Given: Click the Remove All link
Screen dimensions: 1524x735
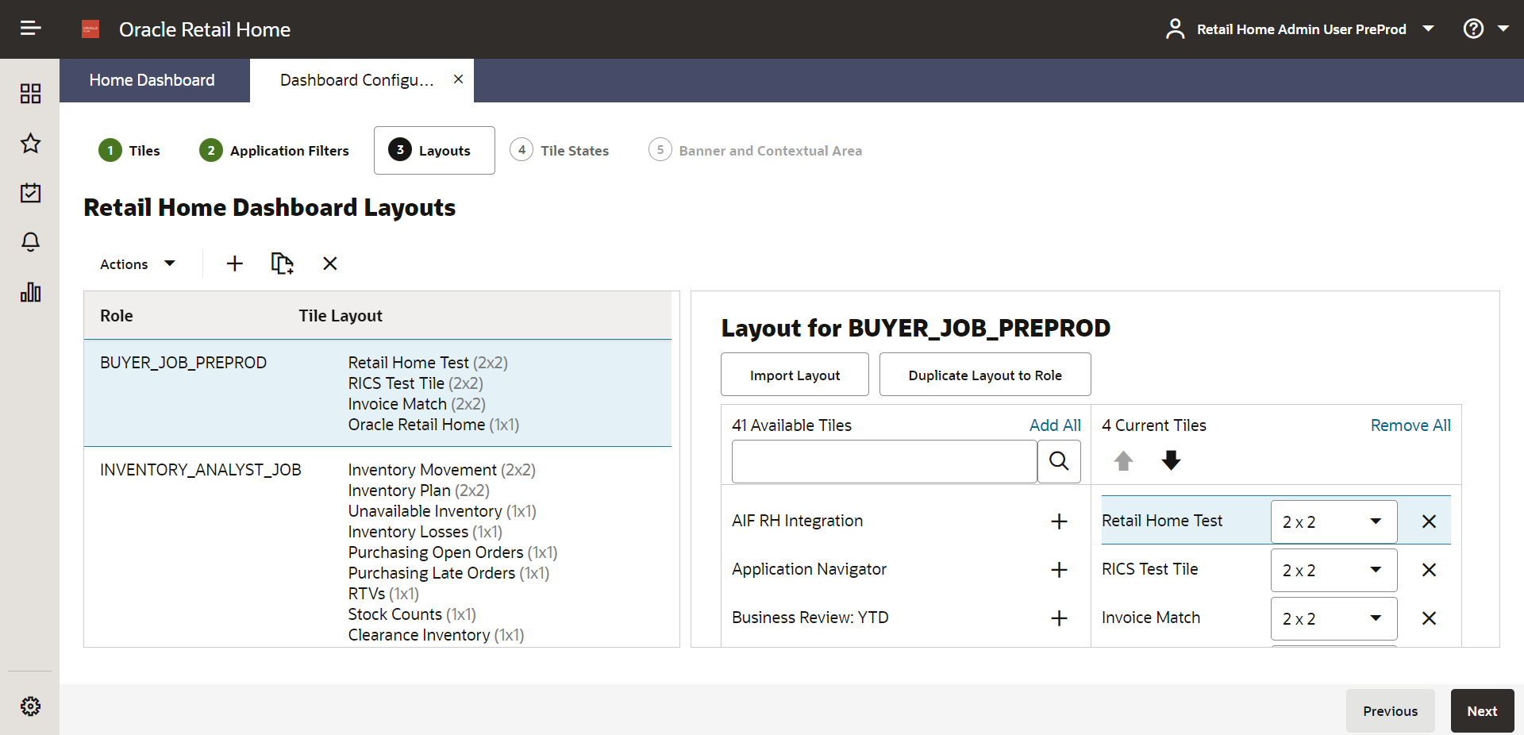Looking at the screenshot, I should tap(1410, 425).
